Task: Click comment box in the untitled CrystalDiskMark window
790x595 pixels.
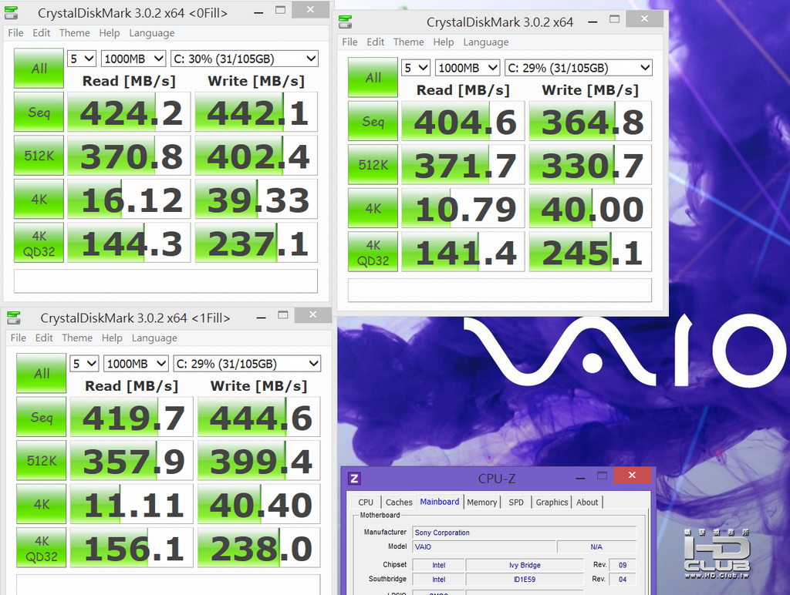Action: click(500, 290)
